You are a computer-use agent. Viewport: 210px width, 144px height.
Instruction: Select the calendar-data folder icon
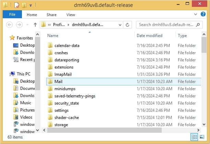tap(50, 46)
